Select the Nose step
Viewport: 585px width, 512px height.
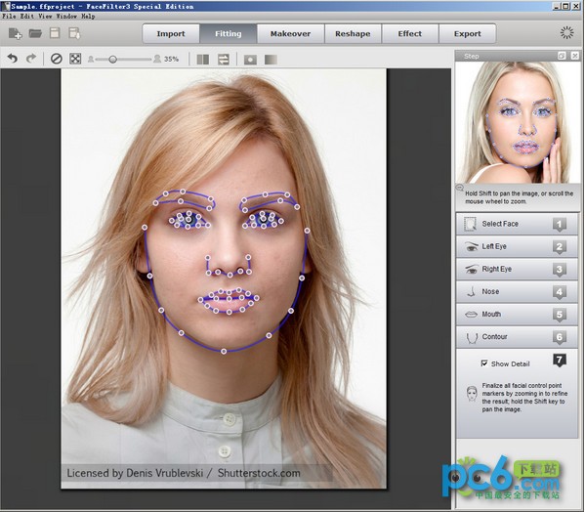517,291
